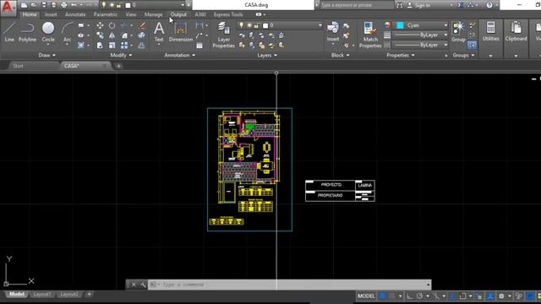Viewport: 541px width, 304px height.
Task: Click the Copy tool in Modify
Action: click(100, 35)
